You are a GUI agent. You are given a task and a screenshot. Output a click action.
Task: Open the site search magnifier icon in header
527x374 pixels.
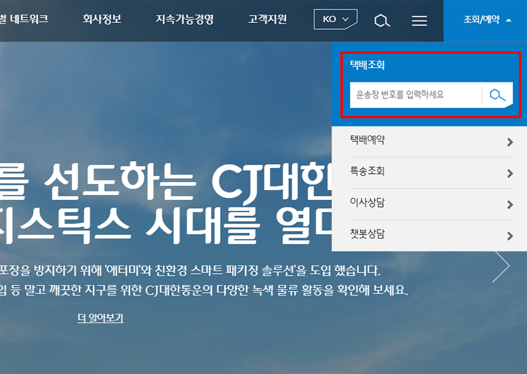(x=382, y=20)
